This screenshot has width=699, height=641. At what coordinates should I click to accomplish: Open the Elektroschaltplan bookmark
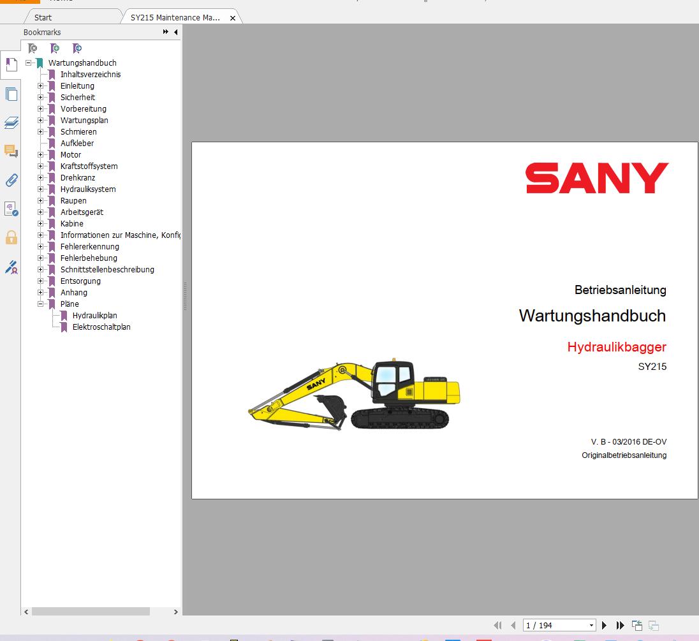[x=101, y=327]
